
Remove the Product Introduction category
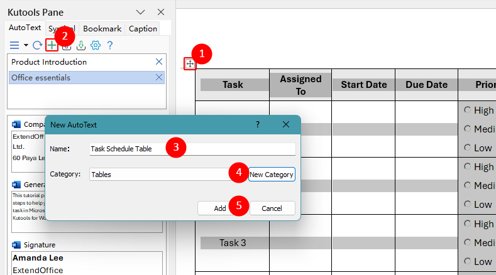click(159, 62)
